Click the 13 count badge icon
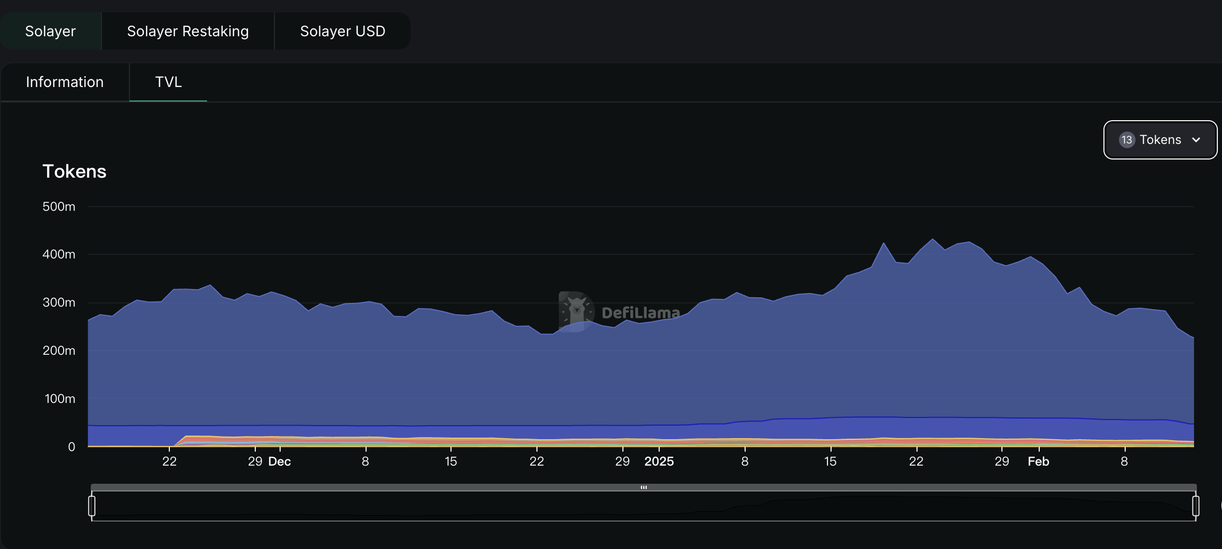This screenshot has width=1222, height=549. click(x=1127, y=140)
